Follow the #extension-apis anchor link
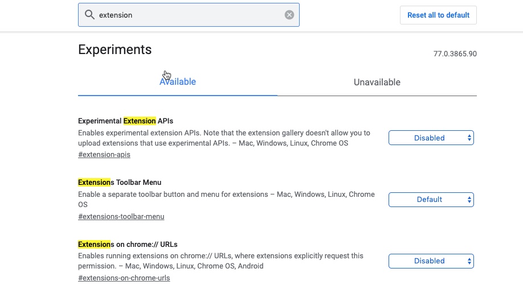The width and height of the screenshot is (523, 289). coord(104,155)
